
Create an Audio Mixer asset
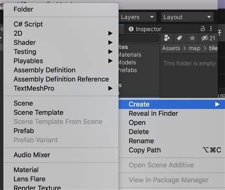(x=61, y=155)
